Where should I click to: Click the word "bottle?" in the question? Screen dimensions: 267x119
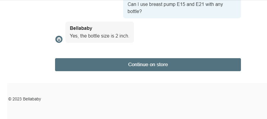pyautogui.click(x=134, y=12)
